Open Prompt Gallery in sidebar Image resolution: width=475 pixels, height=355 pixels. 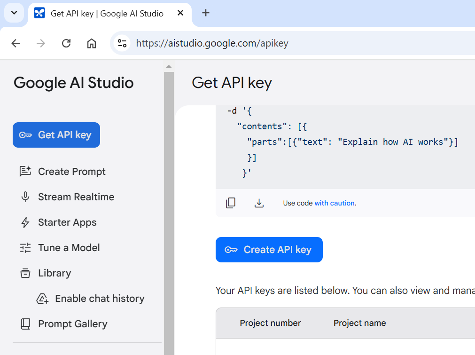tap(72, 324)
